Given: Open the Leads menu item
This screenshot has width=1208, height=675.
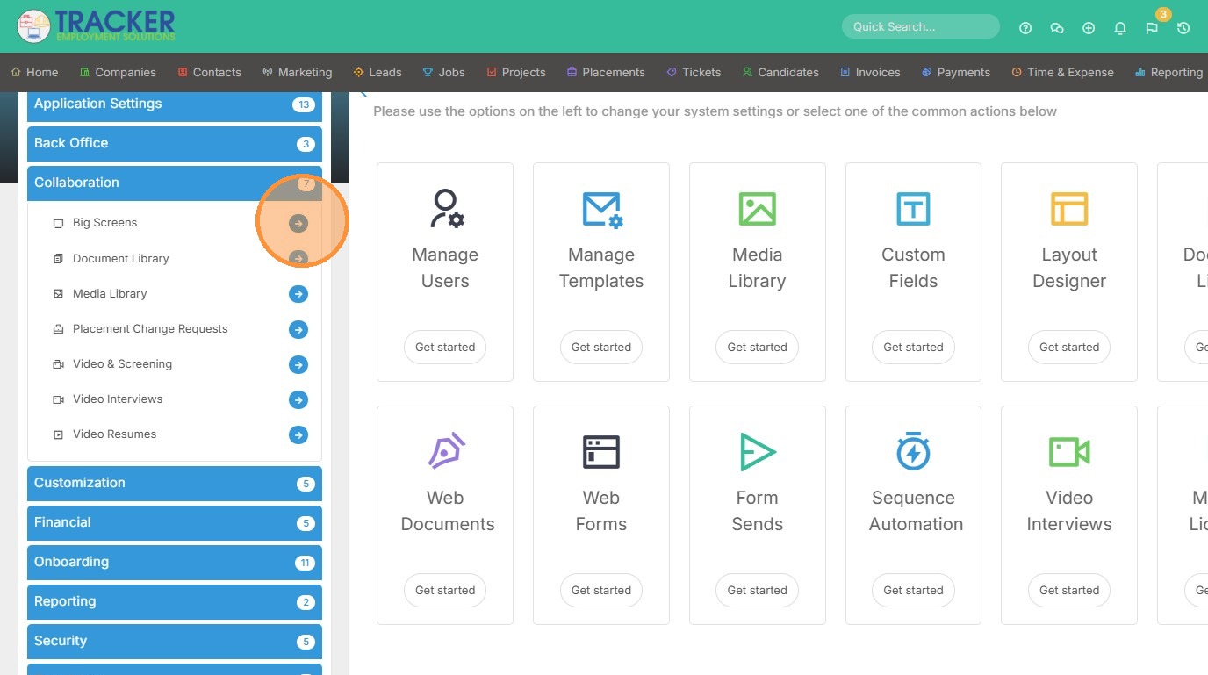Looking at the screenshot, I should point(377,73).
